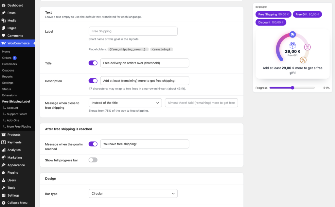
Task: Open the Add-Ons link
Action: coord(13,120)
